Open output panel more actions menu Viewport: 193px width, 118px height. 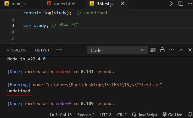[x=172, y=50]
